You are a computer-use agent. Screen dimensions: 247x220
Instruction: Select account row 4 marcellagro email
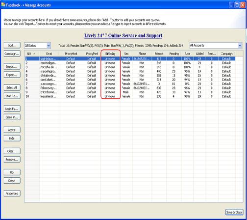(x=49, y=71)
